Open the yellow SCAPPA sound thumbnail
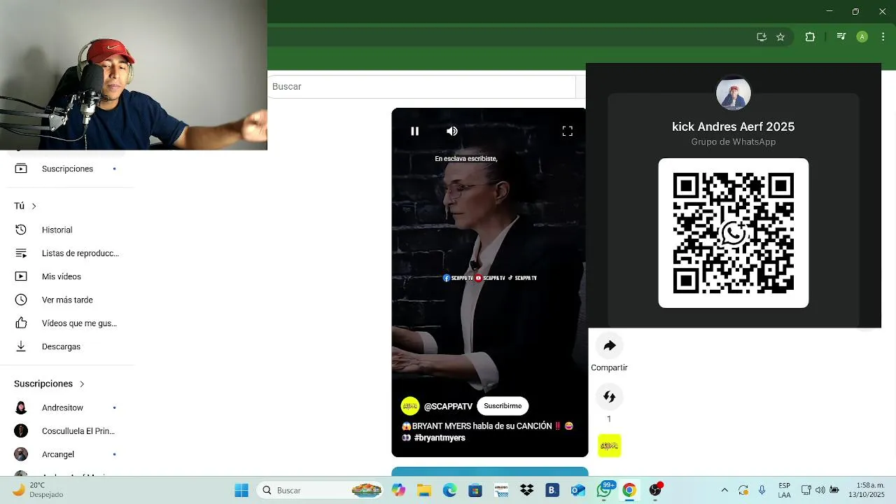This screenshot has height=504, width=896. tap(610, 446)
